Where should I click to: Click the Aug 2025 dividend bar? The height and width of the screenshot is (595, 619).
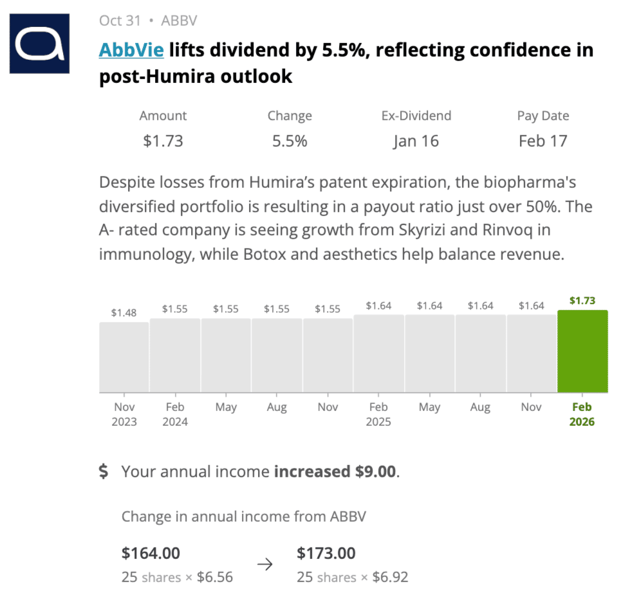(x=481, y=353)
